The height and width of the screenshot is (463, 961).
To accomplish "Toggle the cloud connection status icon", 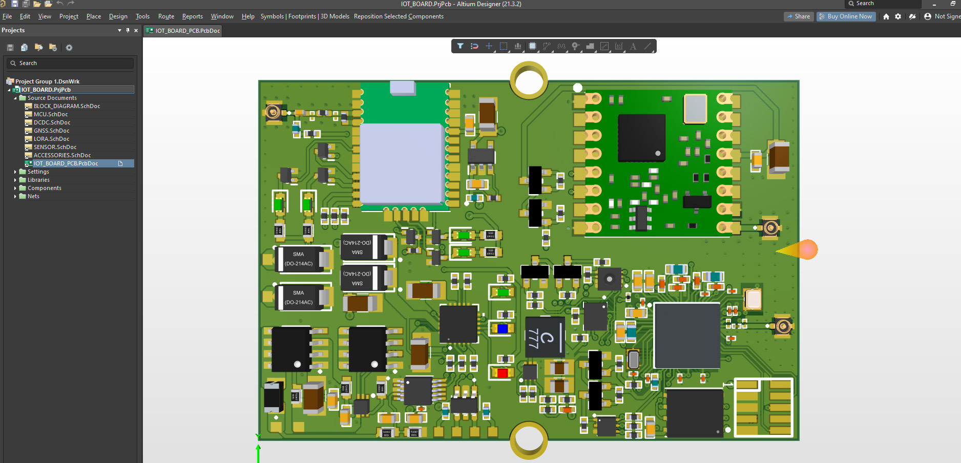I will coord(912,16).
